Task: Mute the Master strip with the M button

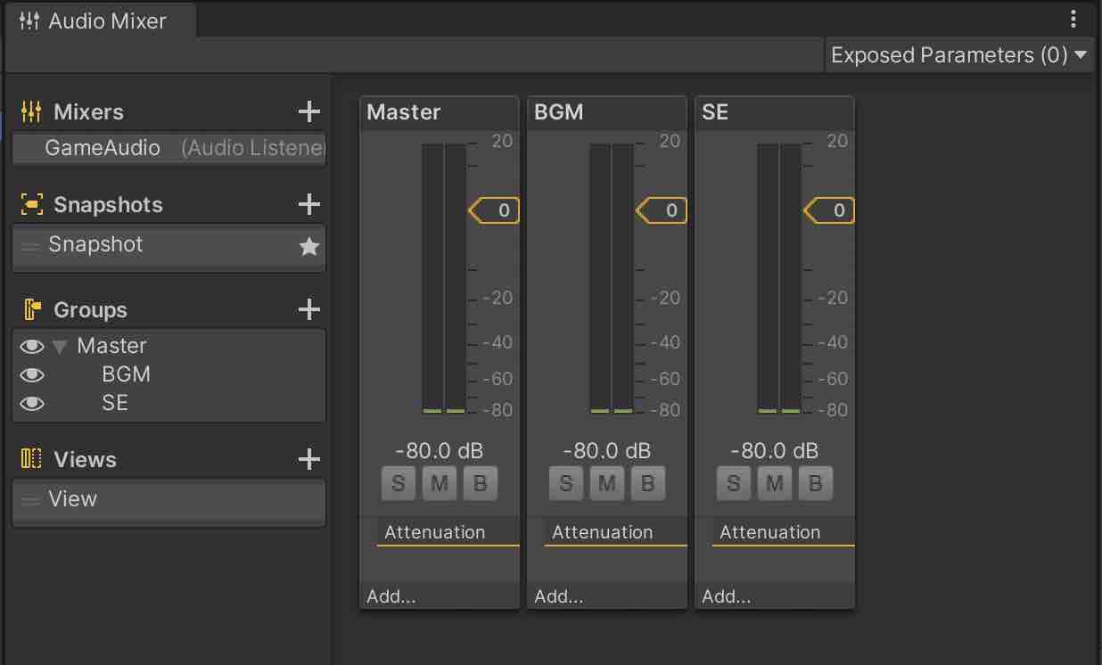Action: tap(439, 483)
